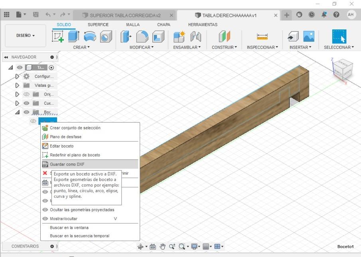The width and height of the screenshot is (361, 257).
Task: Open the Help question mark
Action: pos(336,15)
